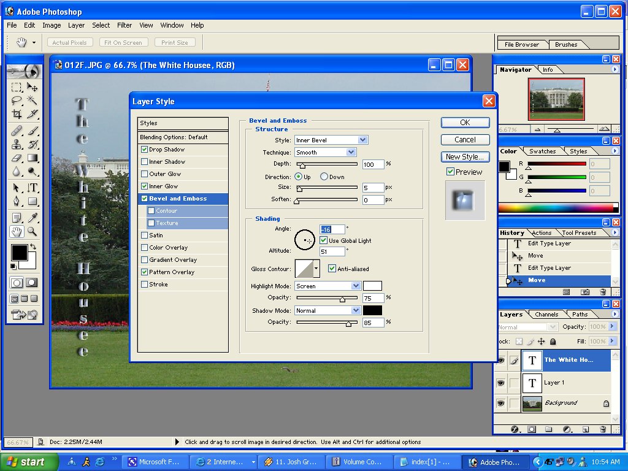Open the Gloss Contour picker arrow

[x=316, y=269]
